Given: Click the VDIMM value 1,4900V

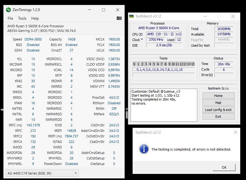Looking at the screenshot, I should pyautogui.click(x=114, y=81).
